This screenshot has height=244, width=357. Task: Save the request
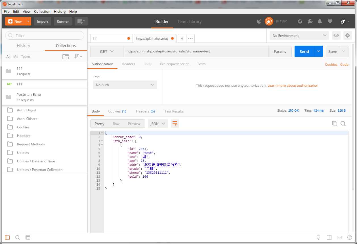(333, 51)
